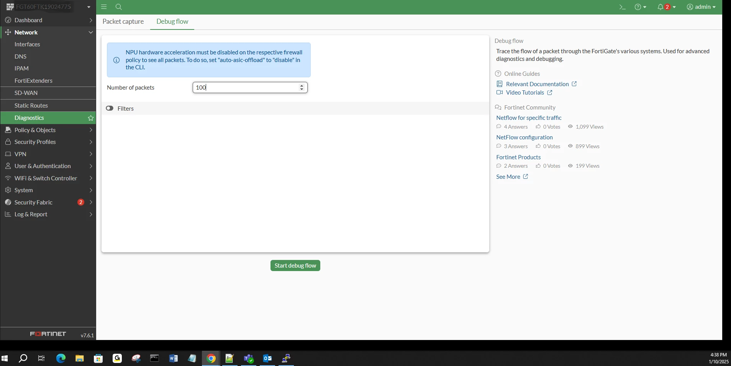Expand Security Profiles chevron
The image size is (731, 366).
91,142
